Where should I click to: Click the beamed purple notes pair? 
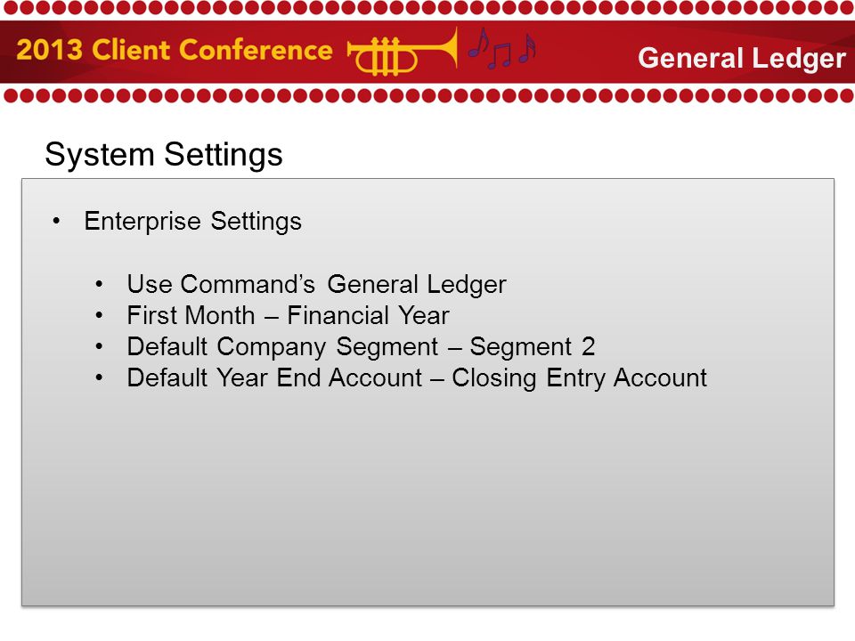499,56
